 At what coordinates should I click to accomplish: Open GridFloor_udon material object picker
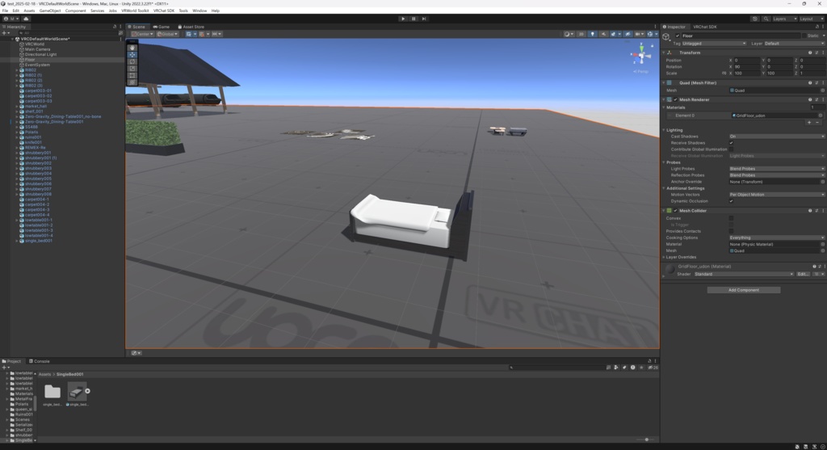click(821, 116)
